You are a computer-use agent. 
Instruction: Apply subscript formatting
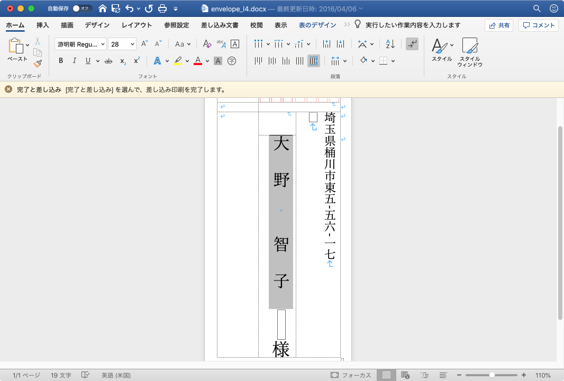click(x=123, y=61)
